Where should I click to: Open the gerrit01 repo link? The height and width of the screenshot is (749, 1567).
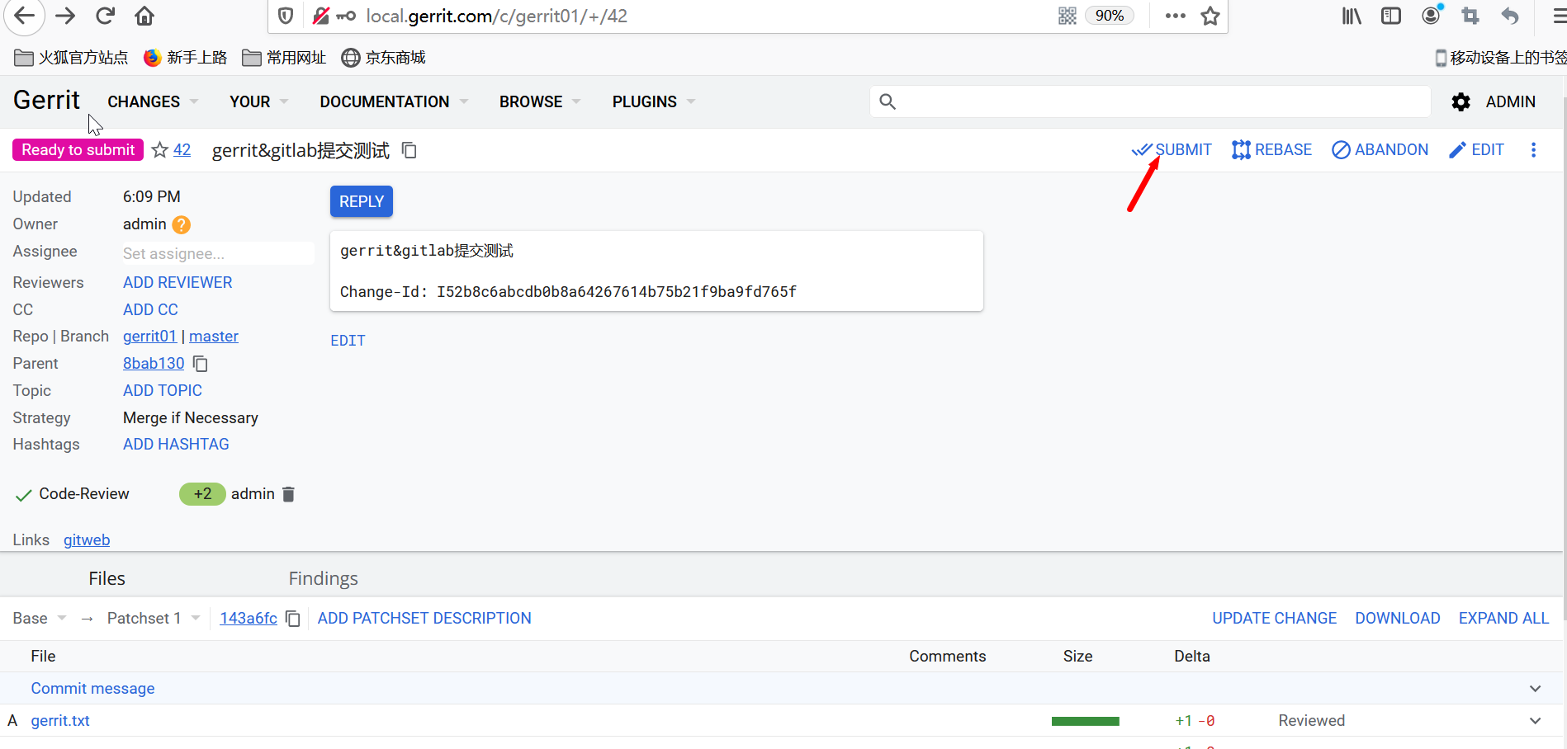point(149,336)
